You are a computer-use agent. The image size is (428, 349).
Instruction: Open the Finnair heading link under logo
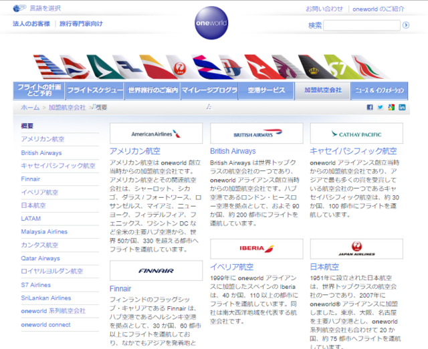pos(120,289)
